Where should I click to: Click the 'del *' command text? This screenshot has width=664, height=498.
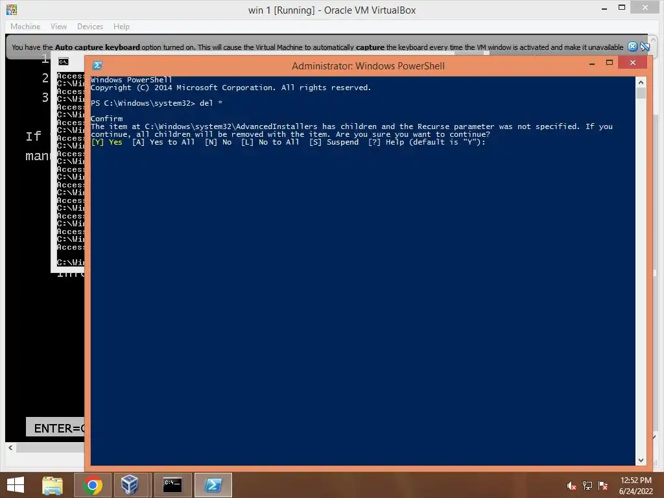[211, 103]
